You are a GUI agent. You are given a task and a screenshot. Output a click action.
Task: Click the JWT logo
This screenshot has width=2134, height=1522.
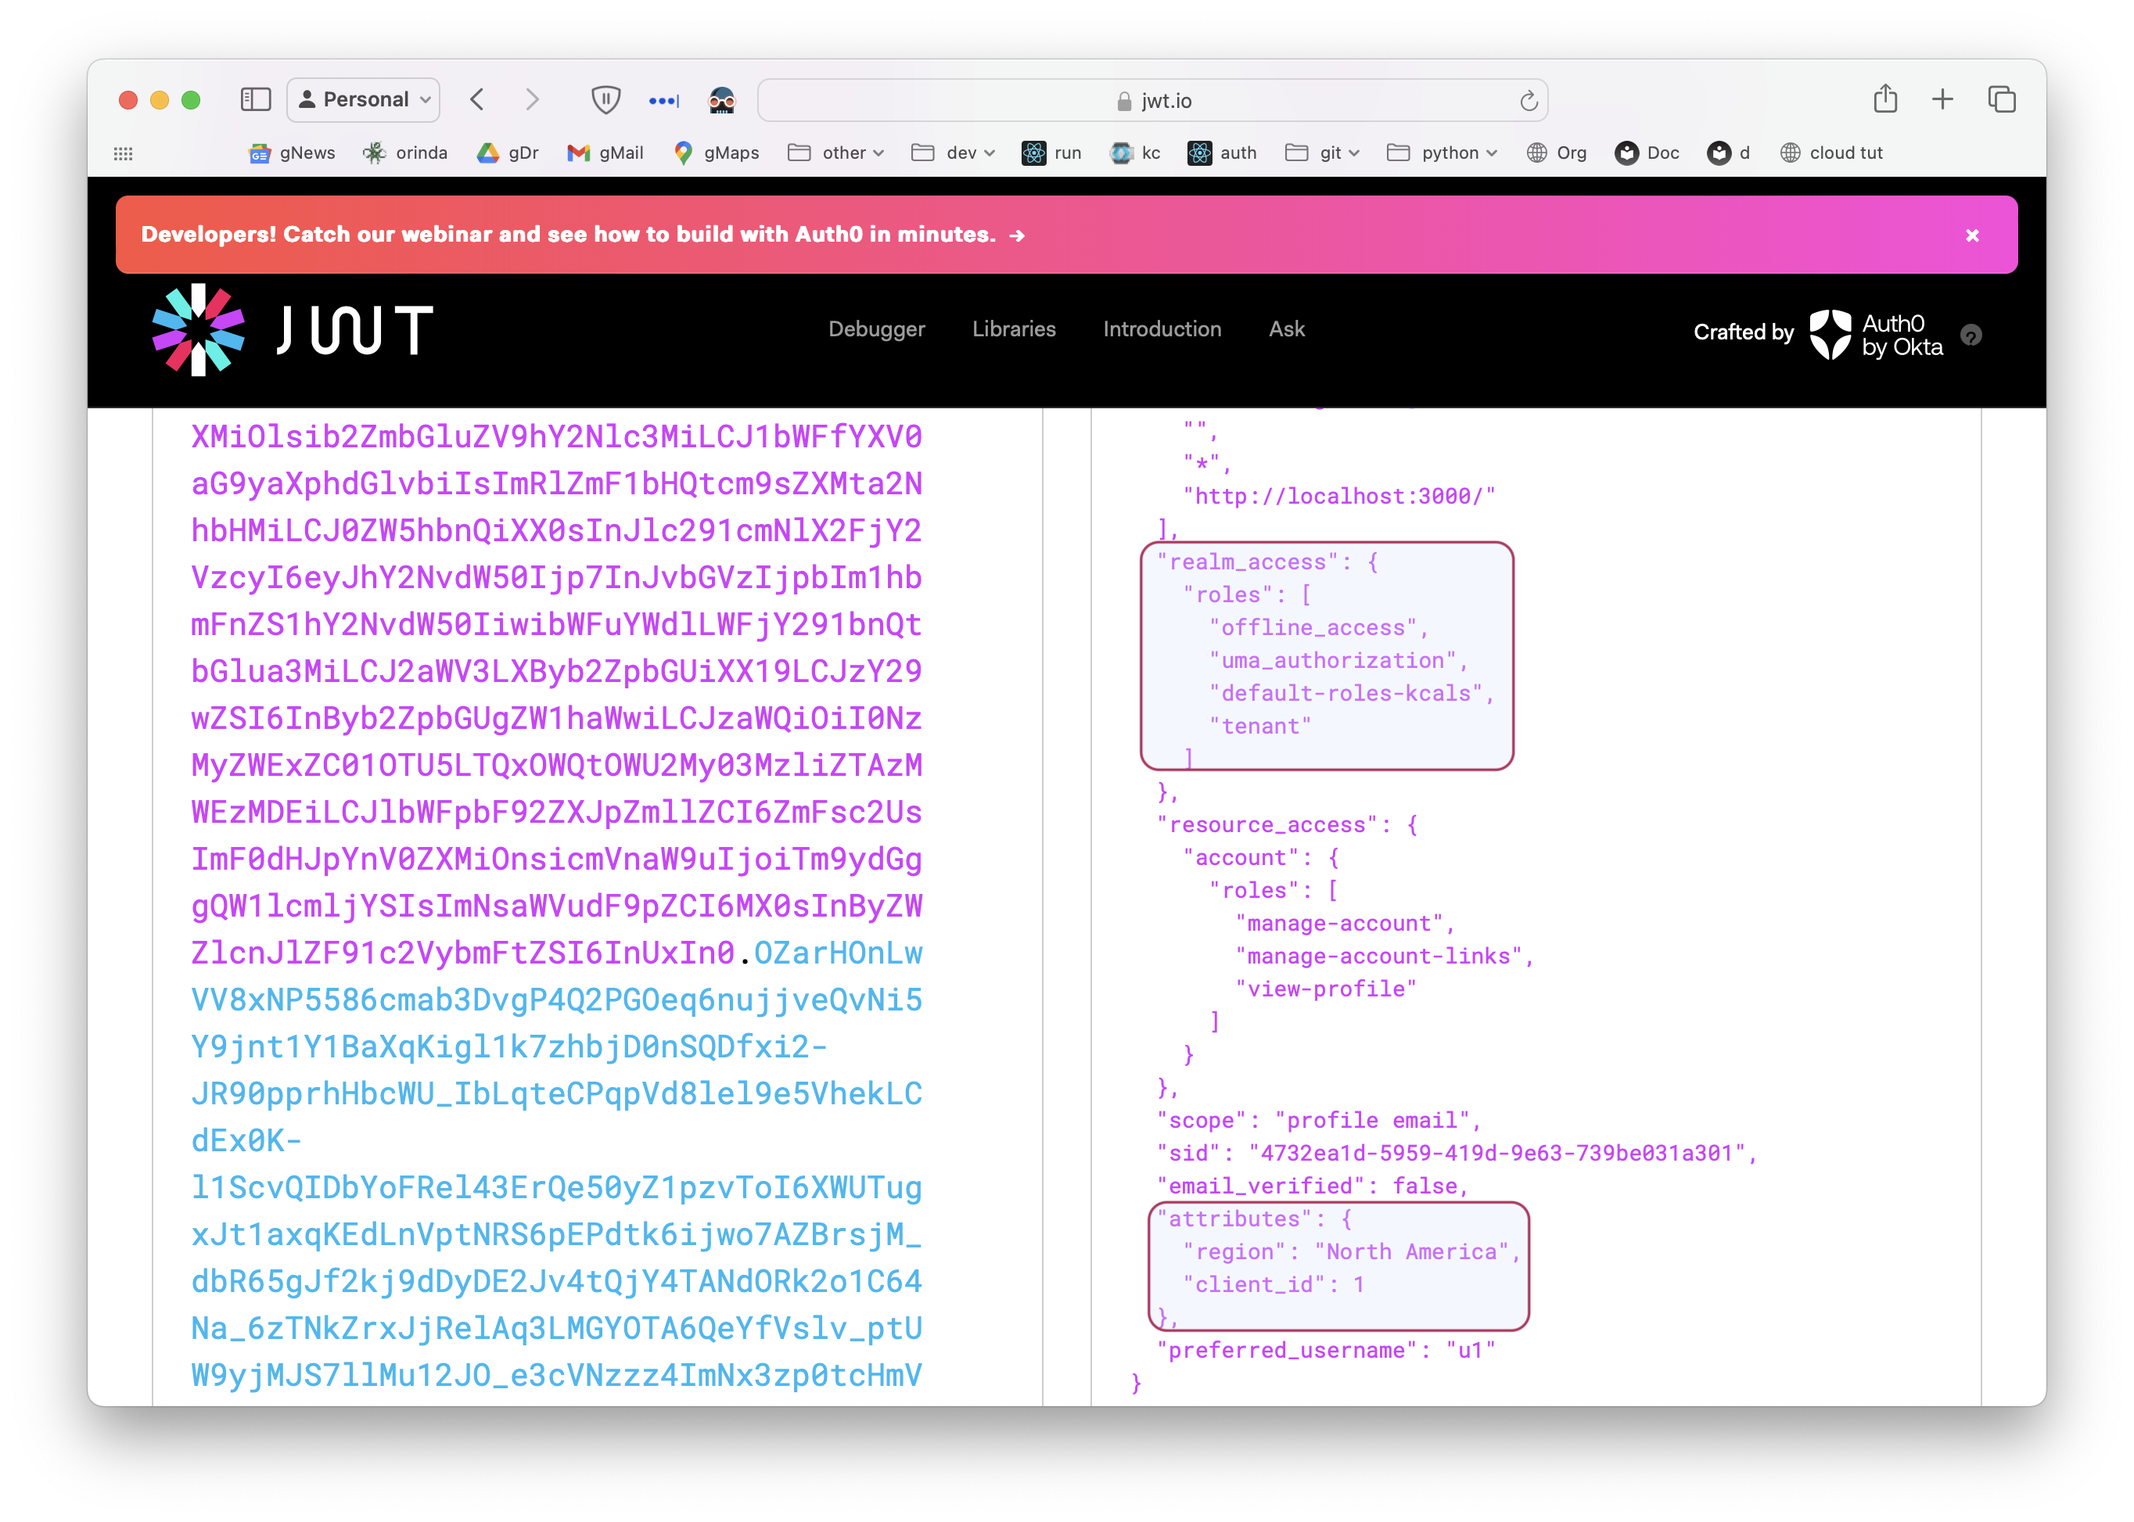293,330
